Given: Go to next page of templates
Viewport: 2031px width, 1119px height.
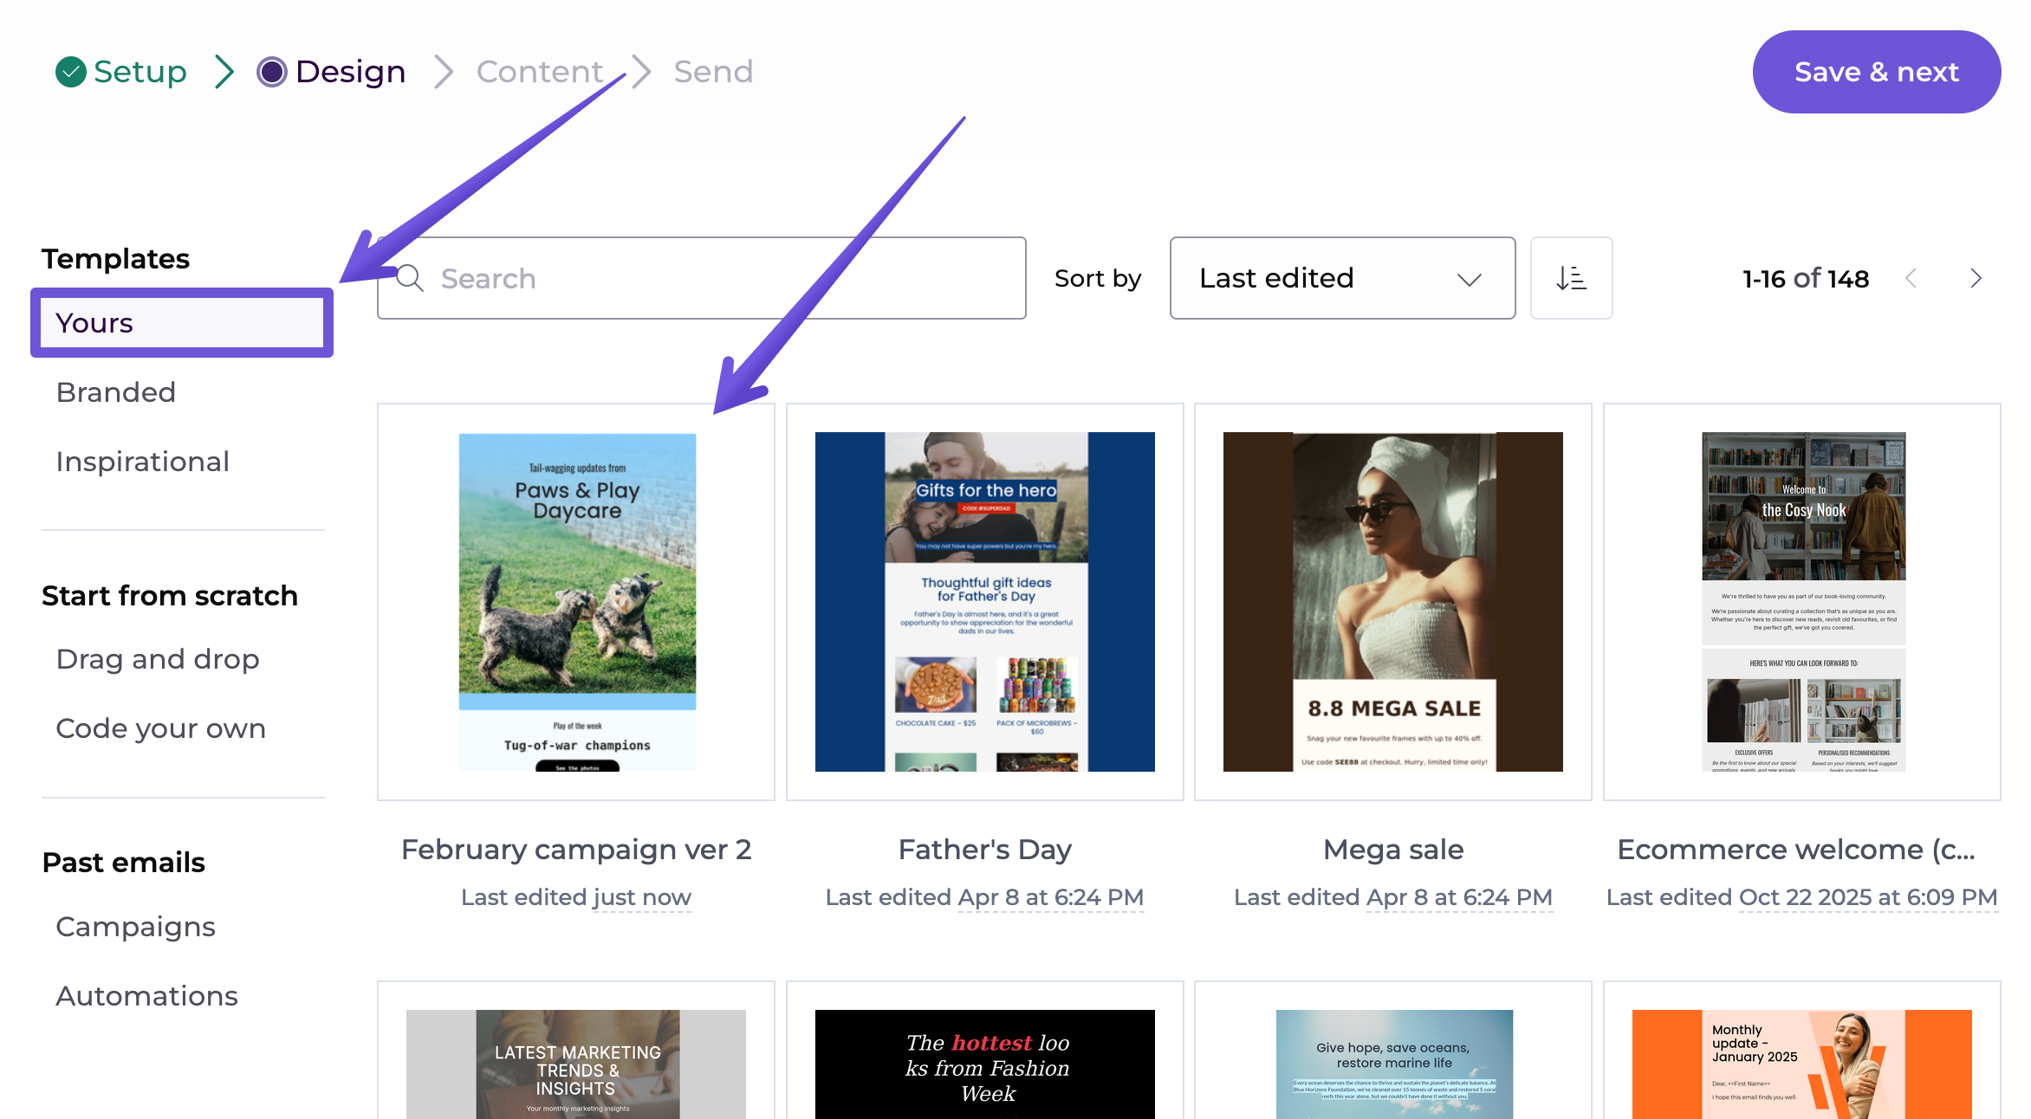Looking at the screenshot, I should (1976, 278).
